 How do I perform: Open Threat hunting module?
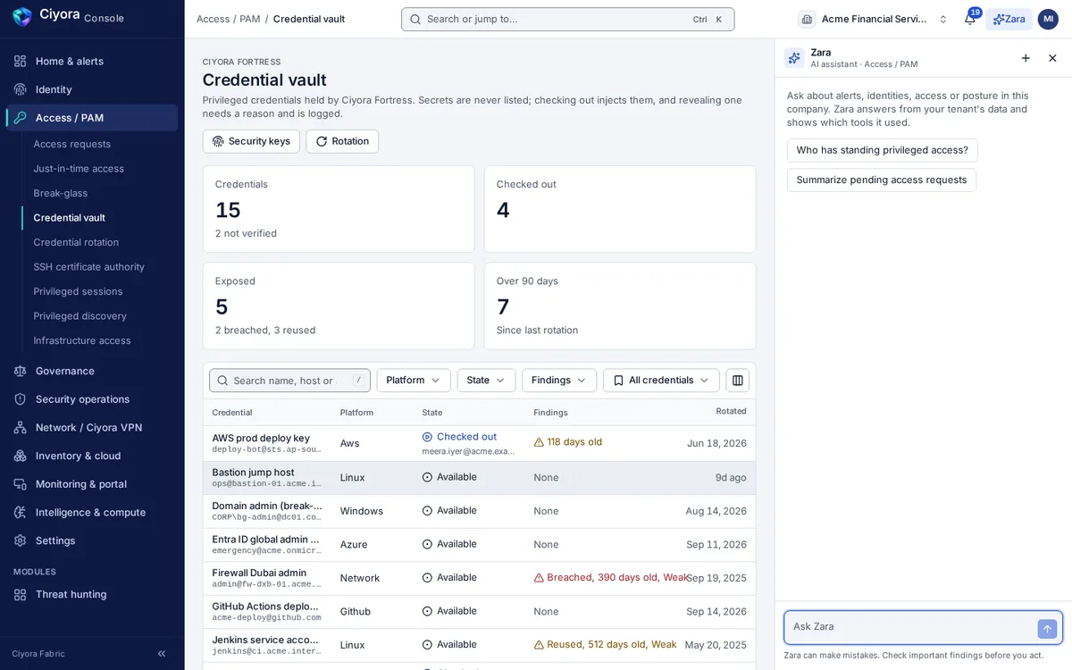pyautogui.click(x=92, y=594)
